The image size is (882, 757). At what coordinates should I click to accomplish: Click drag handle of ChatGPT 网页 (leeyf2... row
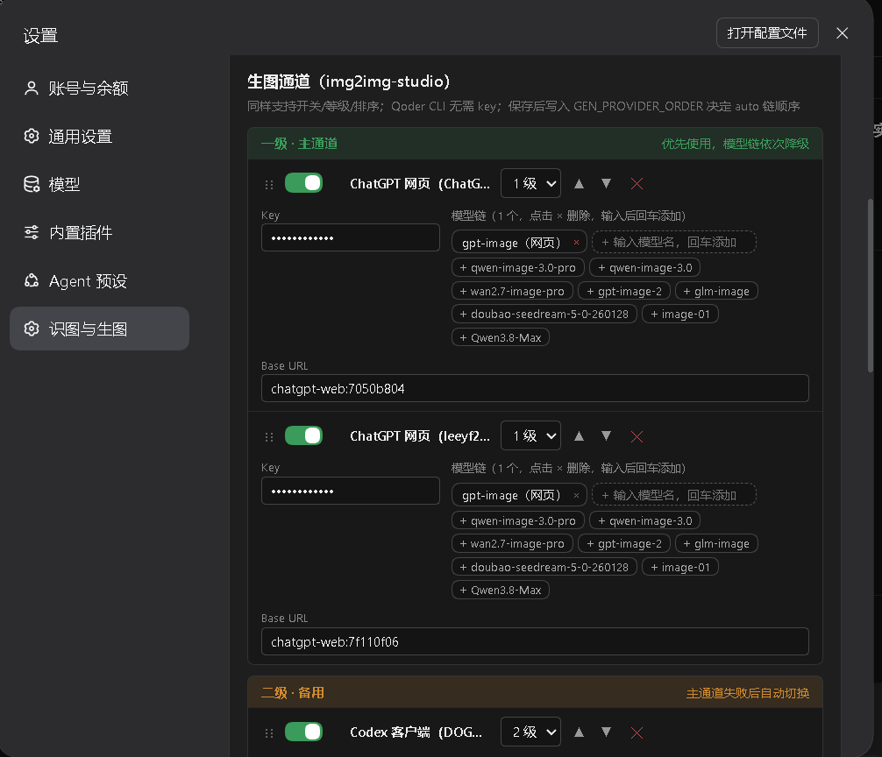pyautogui.click(x=269, y=436)
